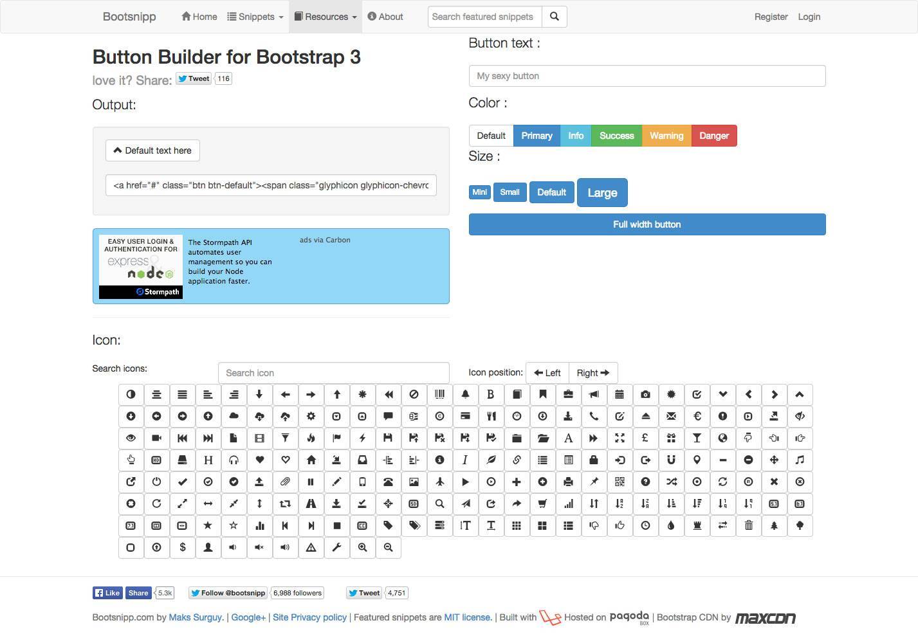The width and height of the screenshot is (918, 634).
Task: Click the navbar search magnifier button
Action: [x=555, y=17]
